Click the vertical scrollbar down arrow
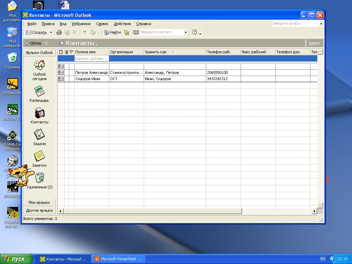Viewport: 352px width, 264px height. coord(320,205)
